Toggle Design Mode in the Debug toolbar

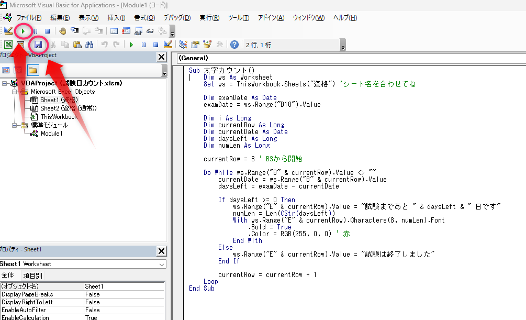pos(8,31)
